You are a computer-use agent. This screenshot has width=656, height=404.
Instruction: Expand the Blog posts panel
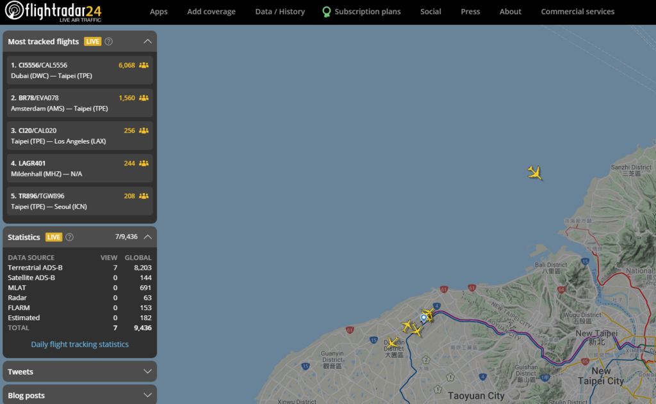pyautogui.click(x=79, y=395)
